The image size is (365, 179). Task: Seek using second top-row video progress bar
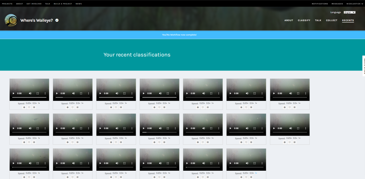click(x=73, y=97)
